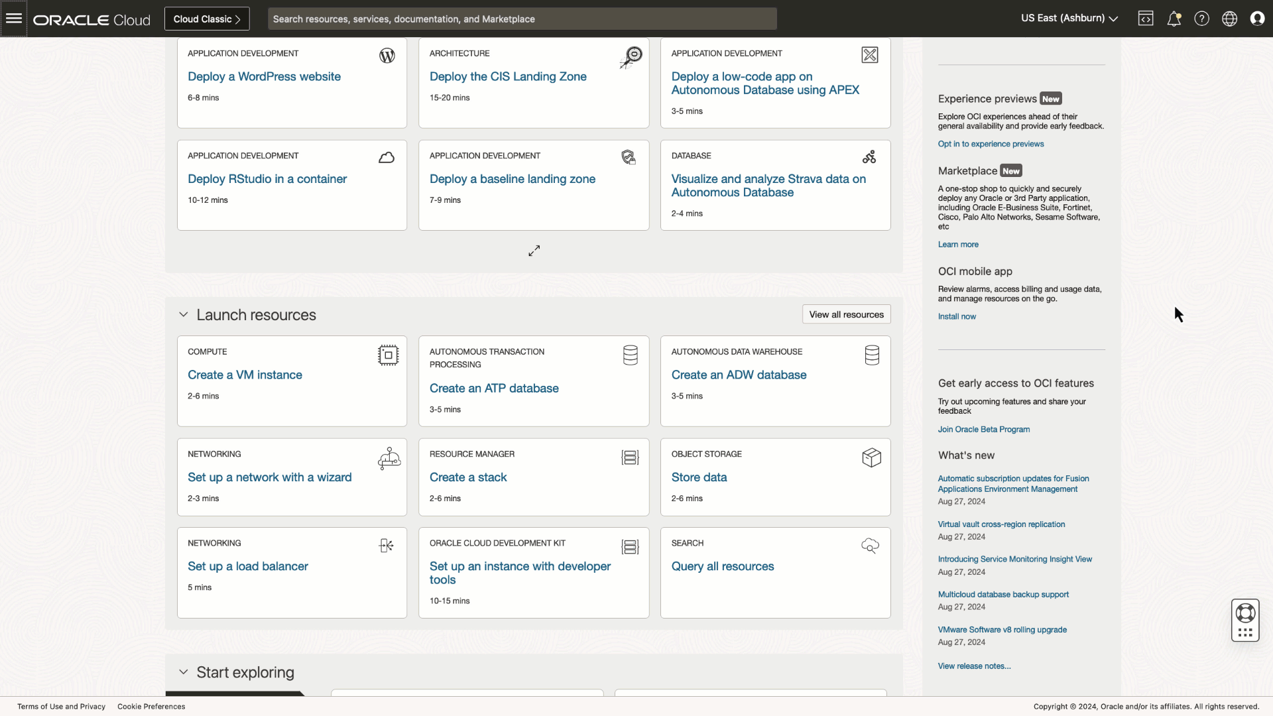Click the View all resources button
1273x716 pixels.
pyautogui.click(x=846, y=314)
